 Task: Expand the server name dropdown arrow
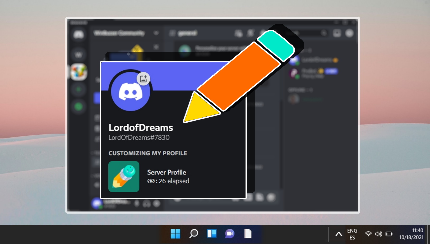click(156, 33)
